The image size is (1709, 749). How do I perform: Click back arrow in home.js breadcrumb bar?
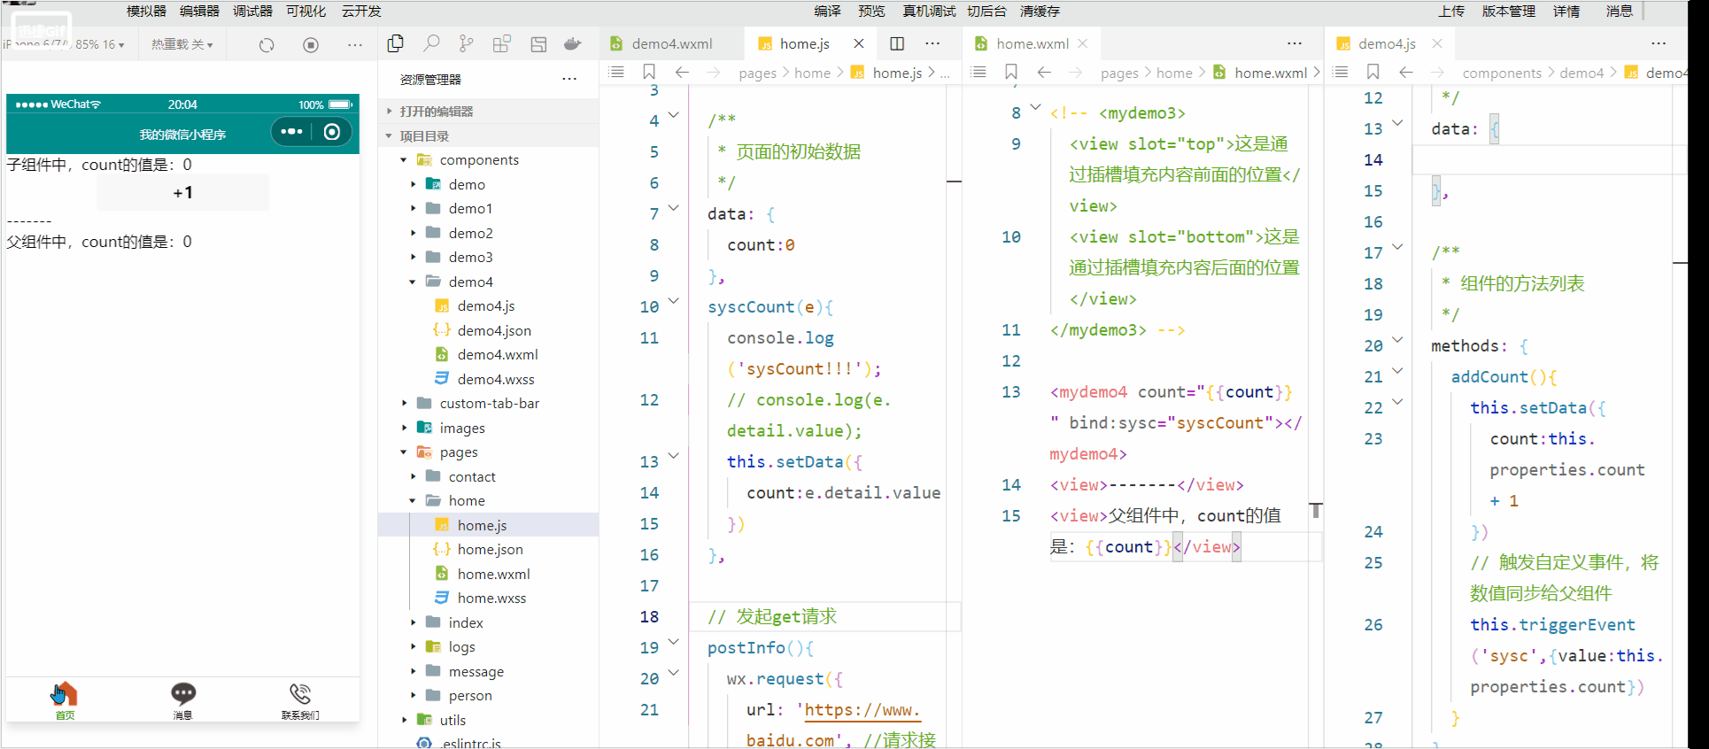(682, 72)
